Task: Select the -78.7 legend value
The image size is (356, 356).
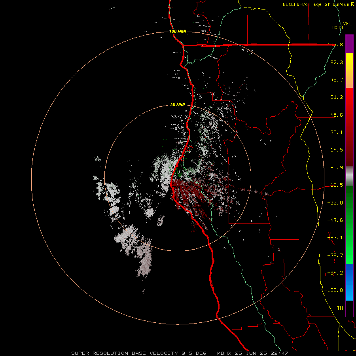Action: pyautogui.click(x=335, y=256)
